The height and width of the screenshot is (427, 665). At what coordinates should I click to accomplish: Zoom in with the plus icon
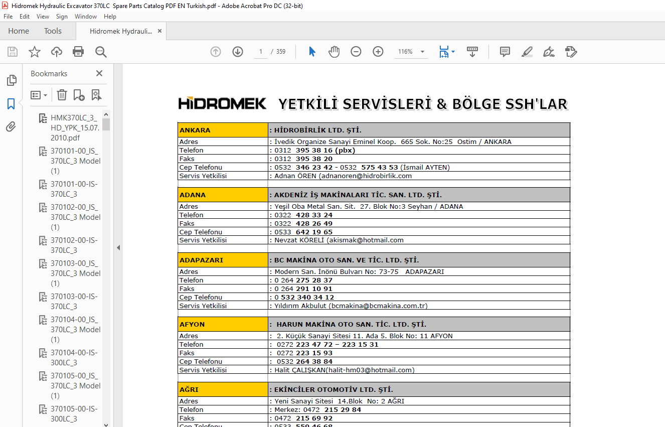pyautogui.click(x=378, y=52)
